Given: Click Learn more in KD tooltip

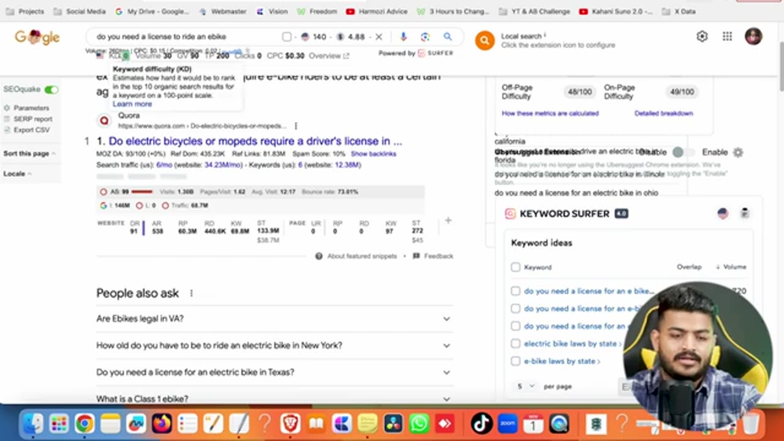Looking at the screenshot, I should [132, 104].
